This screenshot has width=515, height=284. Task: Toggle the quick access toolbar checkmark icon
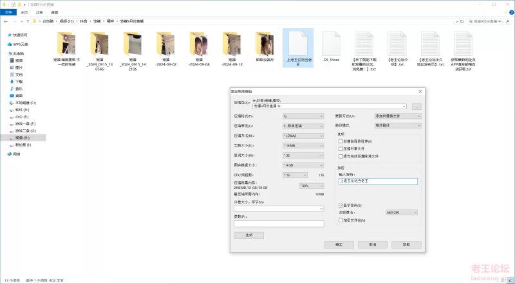tap(13, 4)
